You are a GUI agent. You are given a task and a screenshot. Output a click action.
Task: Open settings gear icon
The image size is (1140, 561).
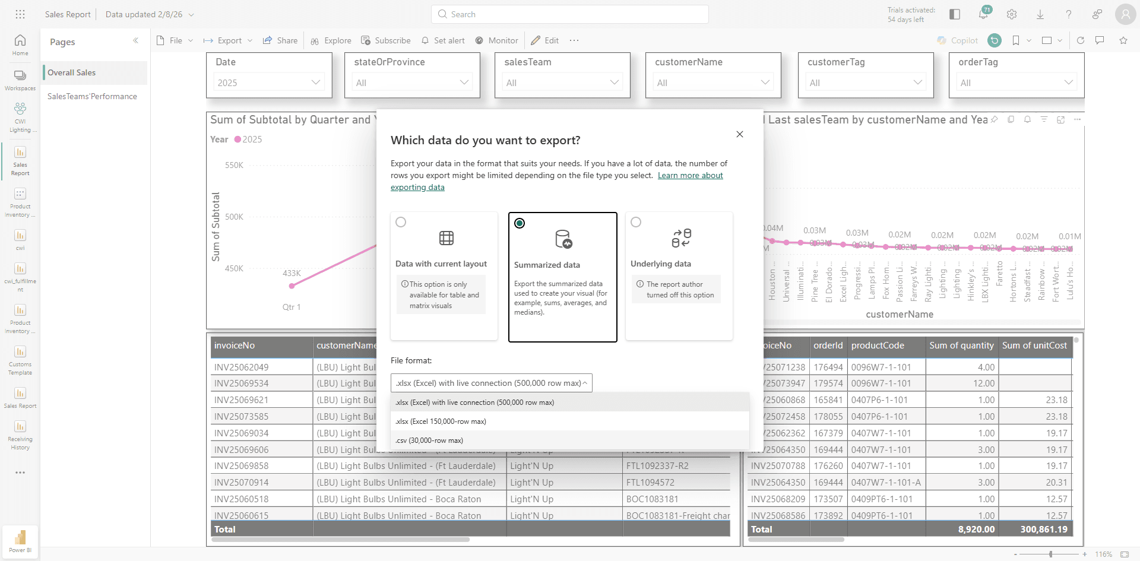point(1012,14)
